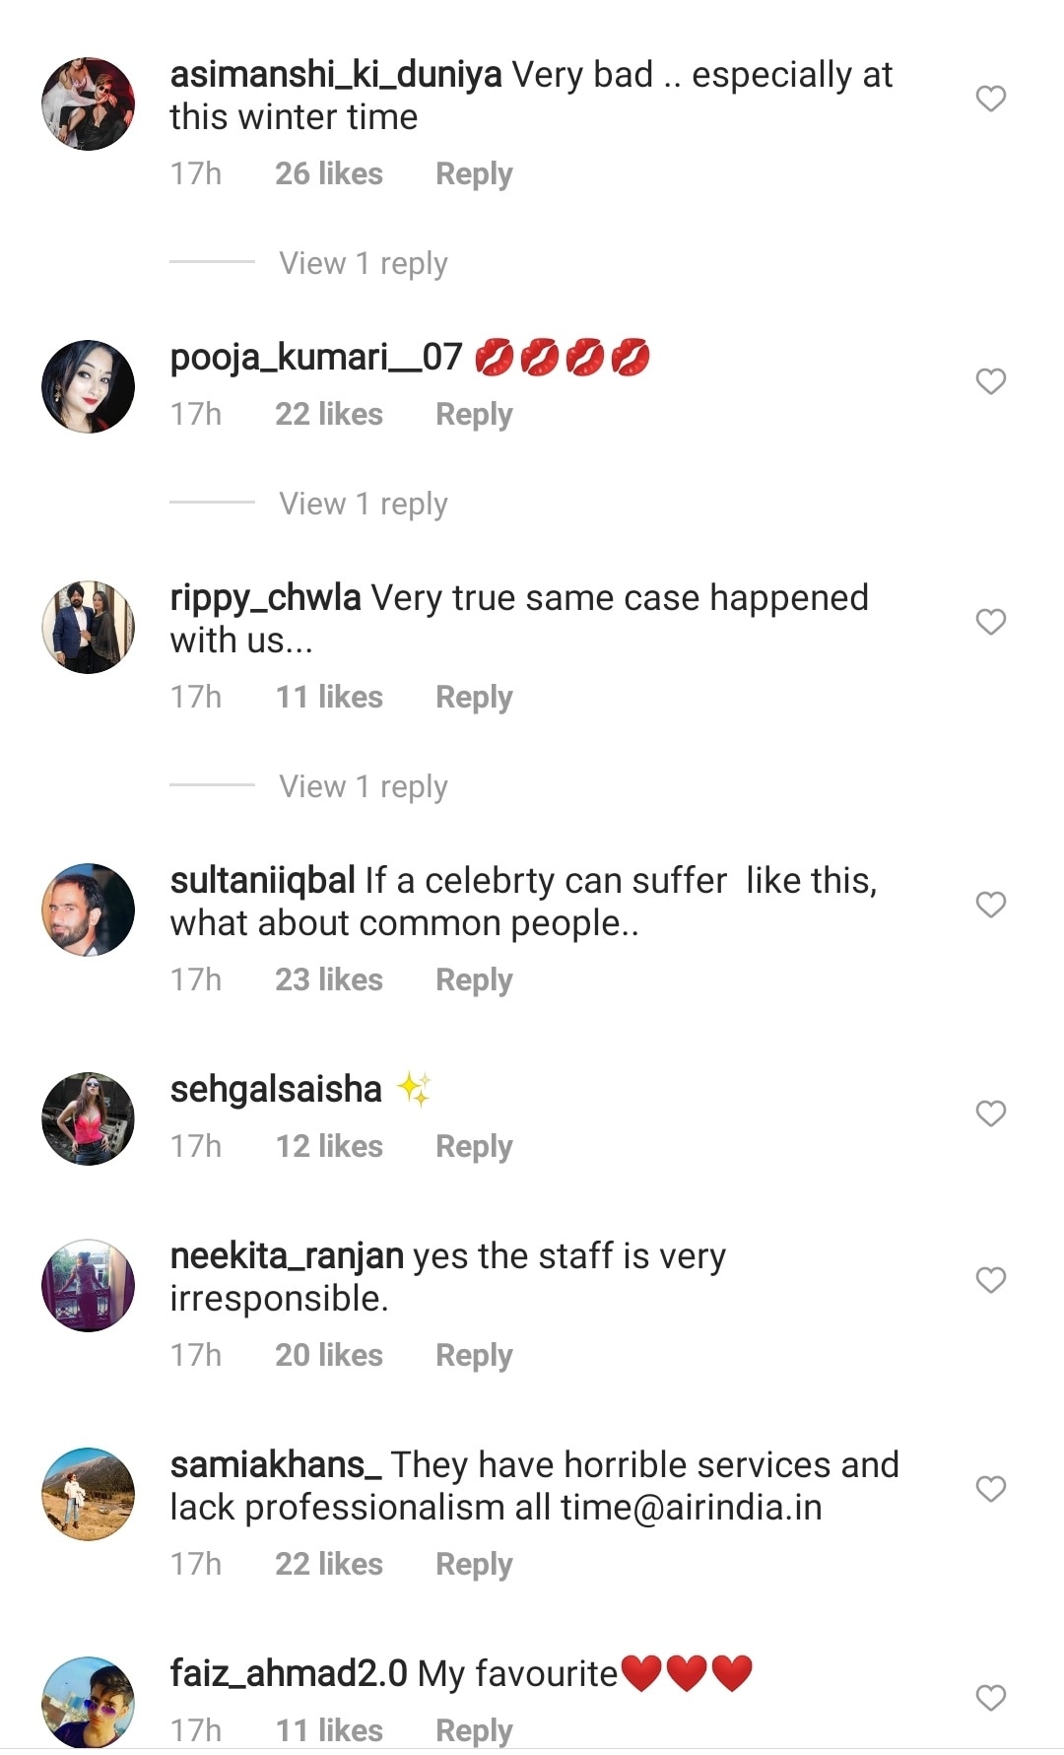
Task: Expand replies under asimanshi_ki_duniya's comment
Action: pos(363,263)
